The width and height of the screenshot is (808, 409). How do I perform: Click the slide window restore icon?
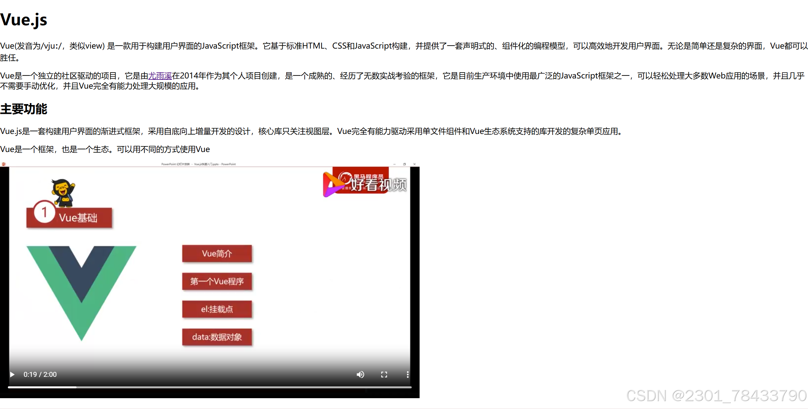pyautogui.click(x=404, y=164)
